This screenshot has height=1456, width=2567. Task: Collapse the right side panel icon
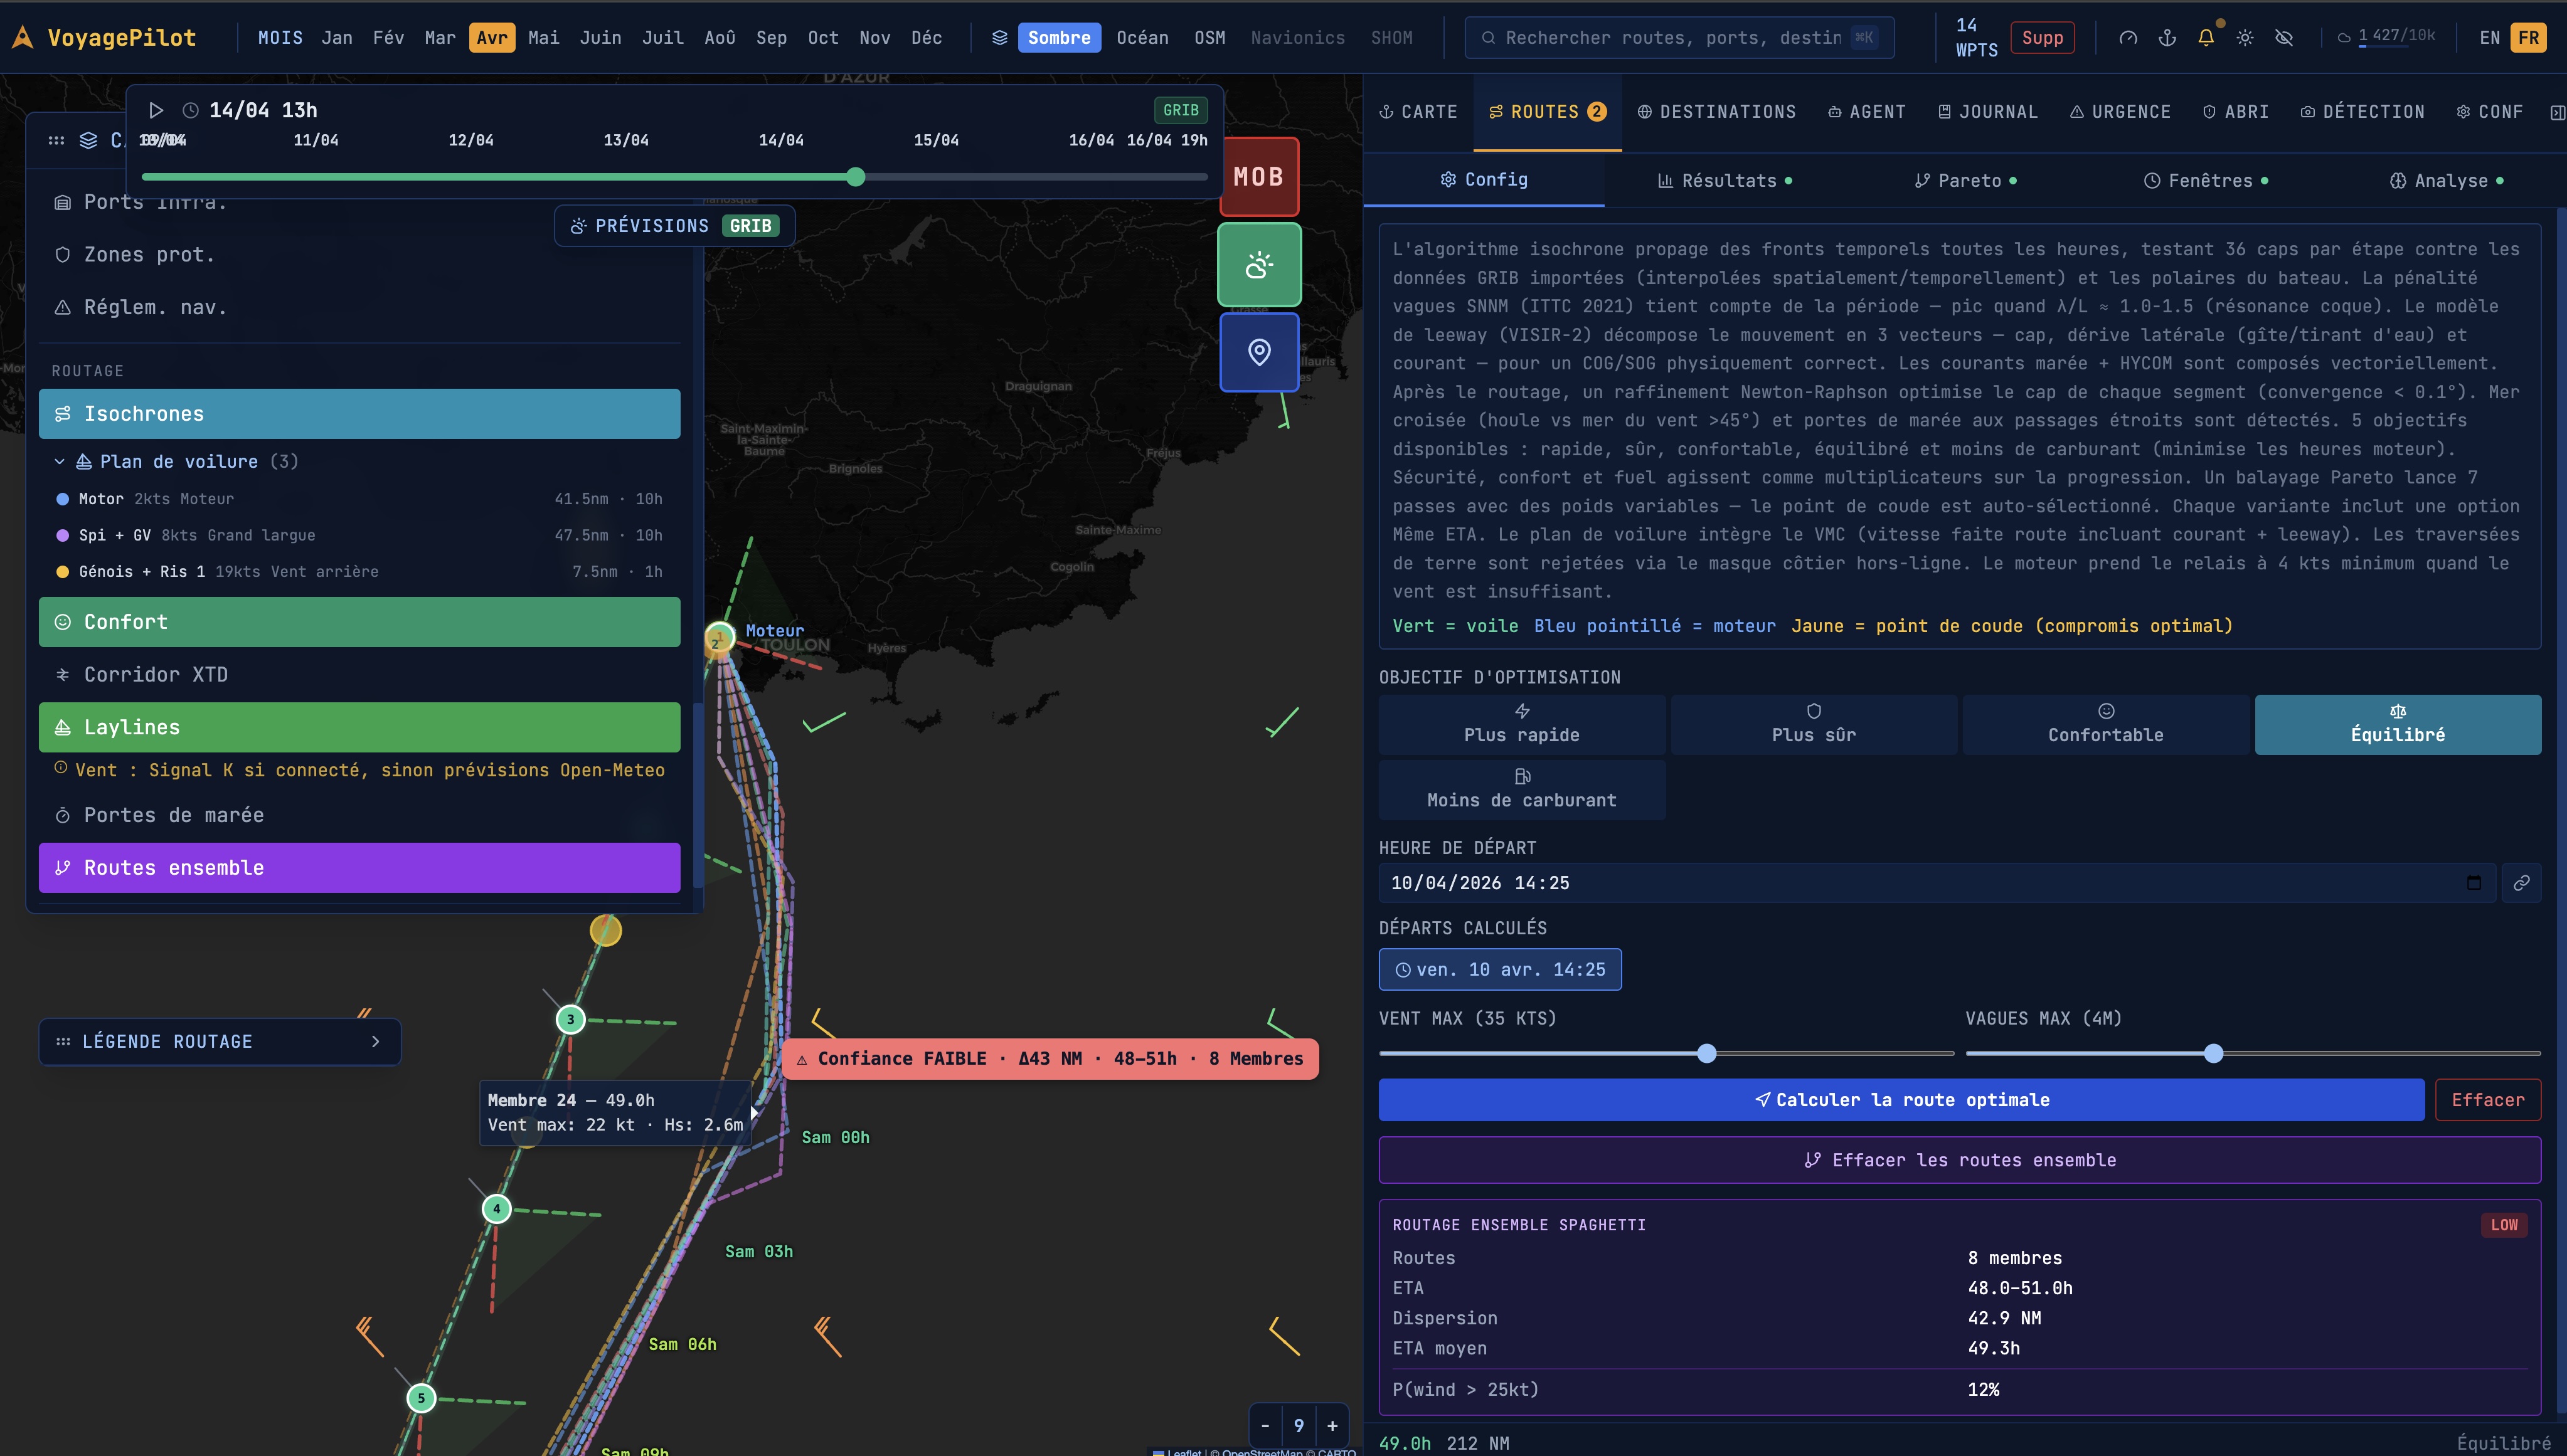click(x=2557, y=112)
